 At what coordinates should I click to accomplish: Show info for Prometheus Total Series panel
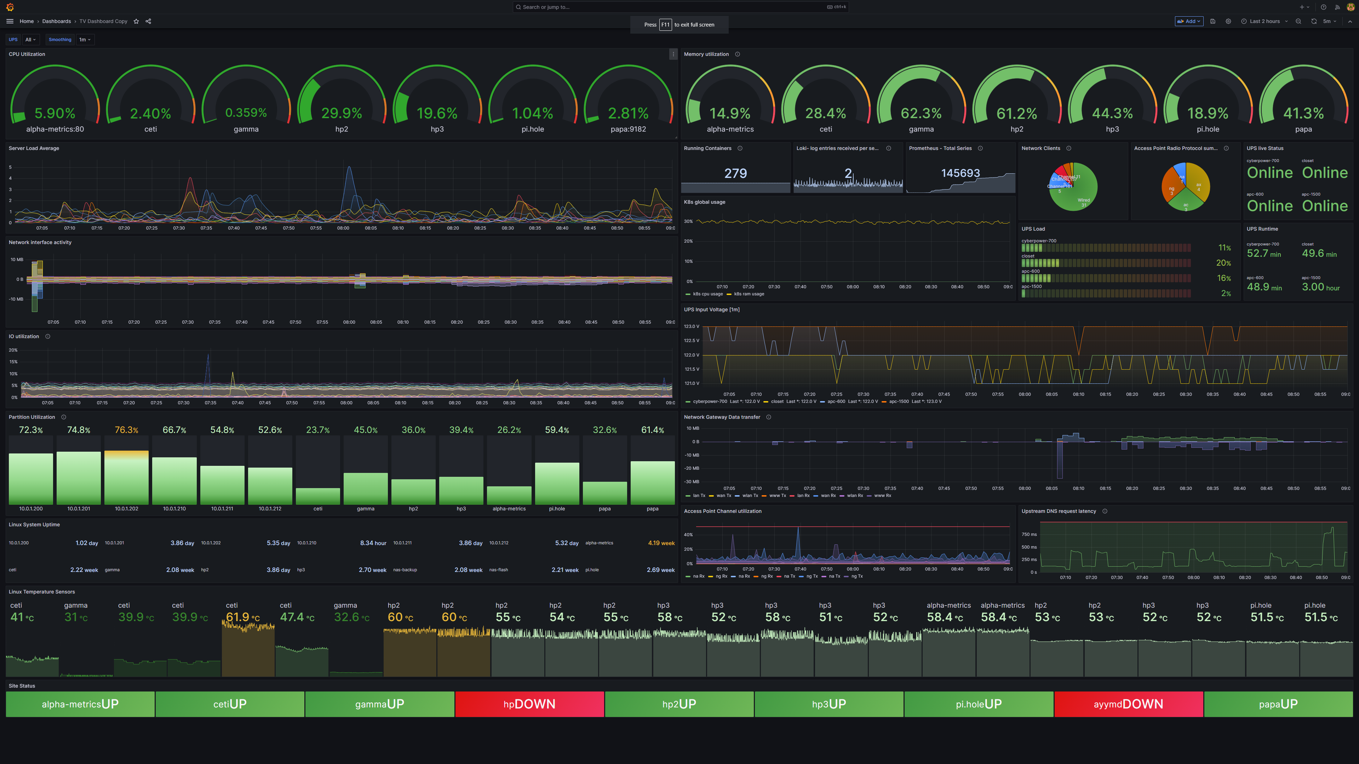pyautogui.click(x=980, y=148)
